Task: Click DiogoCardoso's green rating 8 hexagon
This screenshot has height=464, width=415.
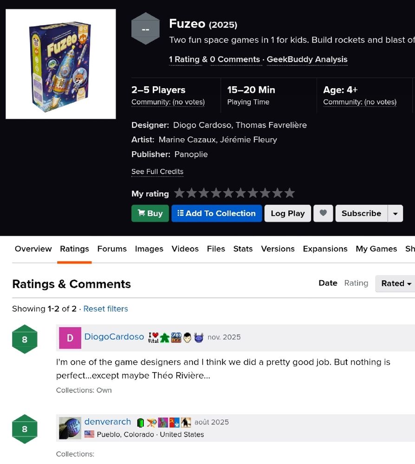Action: coord(25,339)
